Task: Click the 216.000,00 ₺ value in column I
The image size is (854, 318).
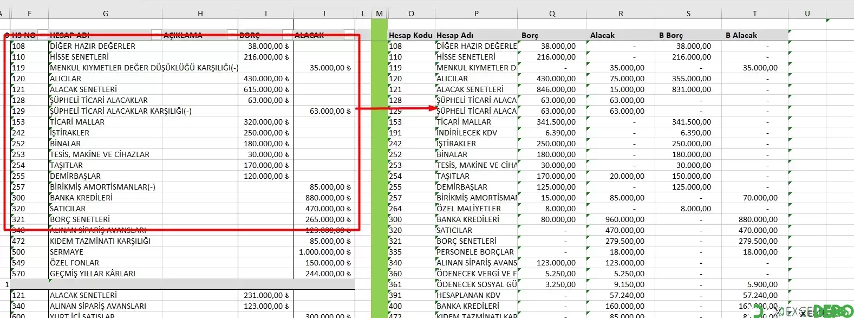Action: pos(265,57)
